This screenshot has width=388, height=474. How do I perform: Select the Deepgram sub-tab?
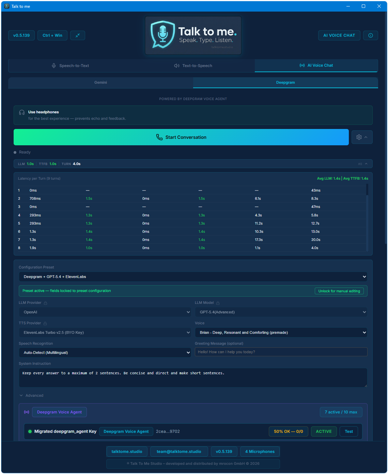[x=285, y=82]
